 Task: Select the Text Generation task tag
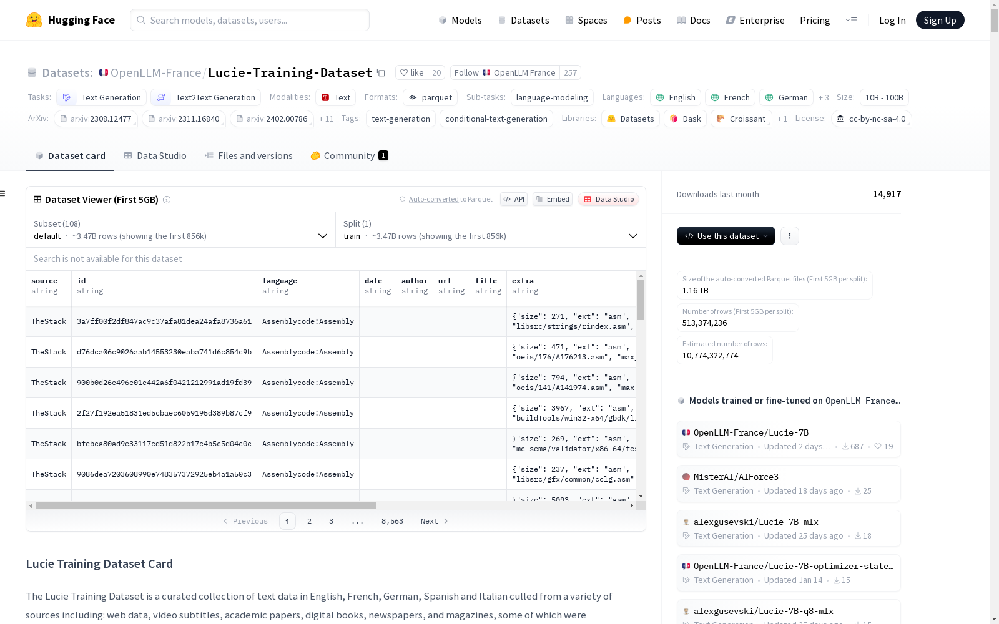click(x=102, y=97)
